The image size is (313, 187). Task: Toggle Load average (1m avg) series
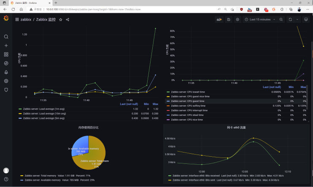tap(44, 109)
